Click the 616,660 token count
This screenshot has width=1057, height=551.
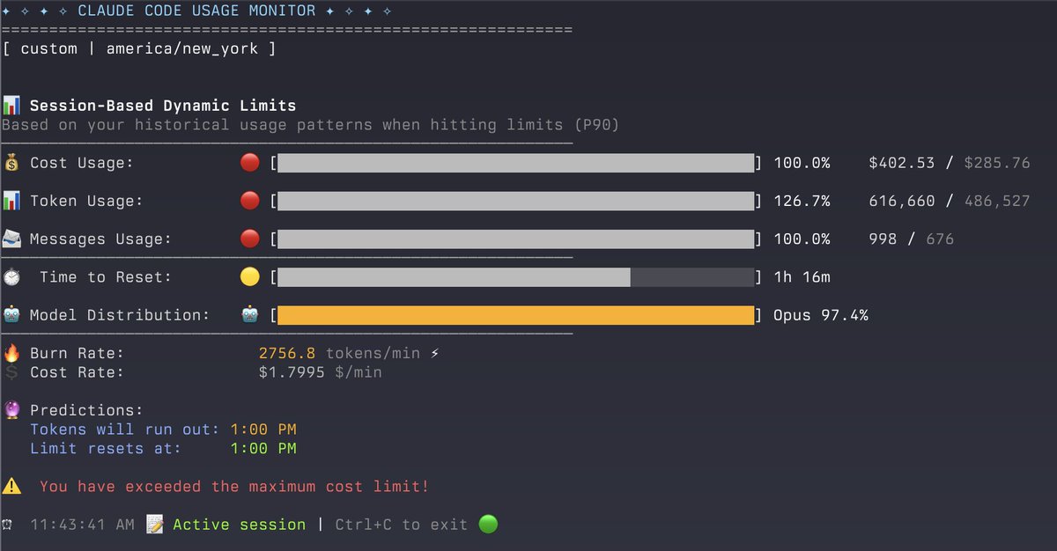pos(901,201)
